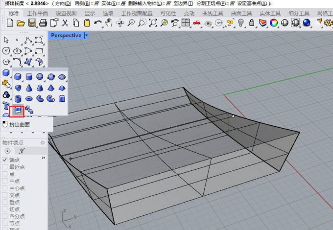Select the Pan hand tool
This screenshot has width=333, height=230.
click(x=109, y=23)
